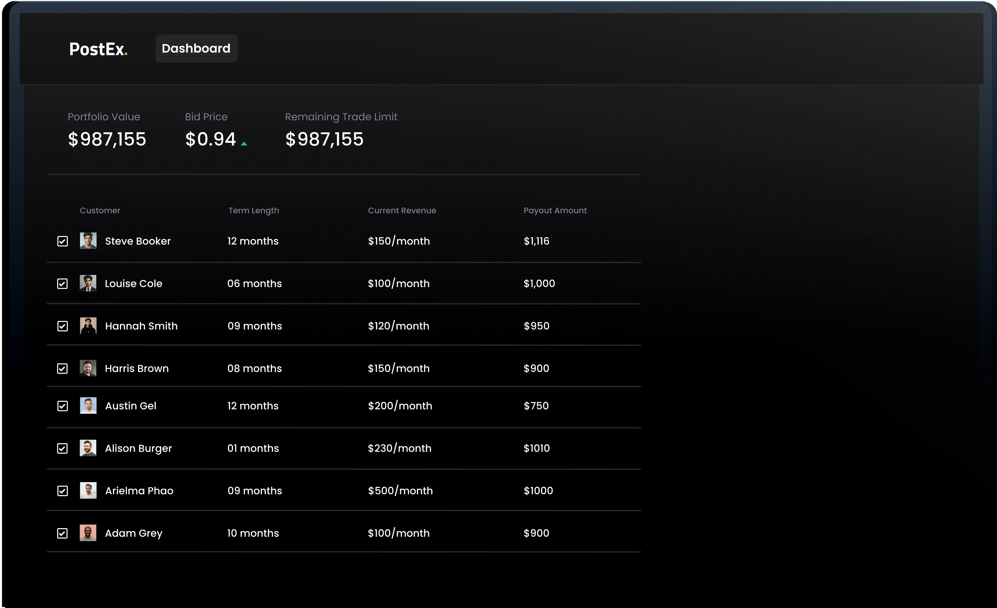Uncheck Steve Booker's row checkbox
997x608 pixels.
click(62, 242)
